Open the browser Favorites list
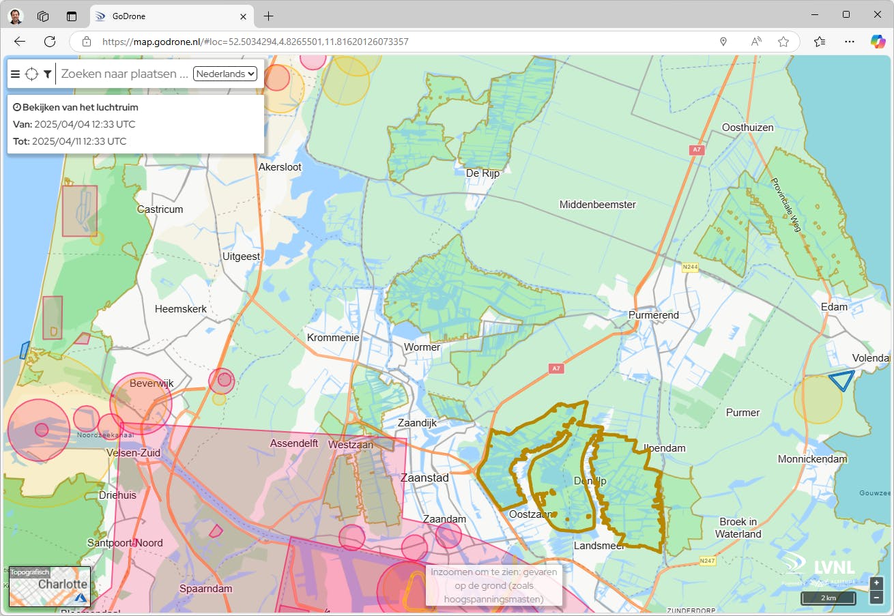Image resolution: width=894 pixels, height=616 pixels. click(820, 42)
